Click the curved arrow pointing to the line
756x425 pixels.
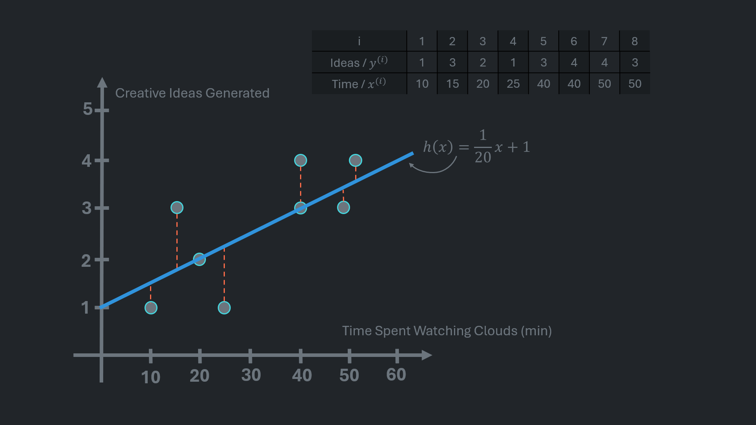click(432, 167)
